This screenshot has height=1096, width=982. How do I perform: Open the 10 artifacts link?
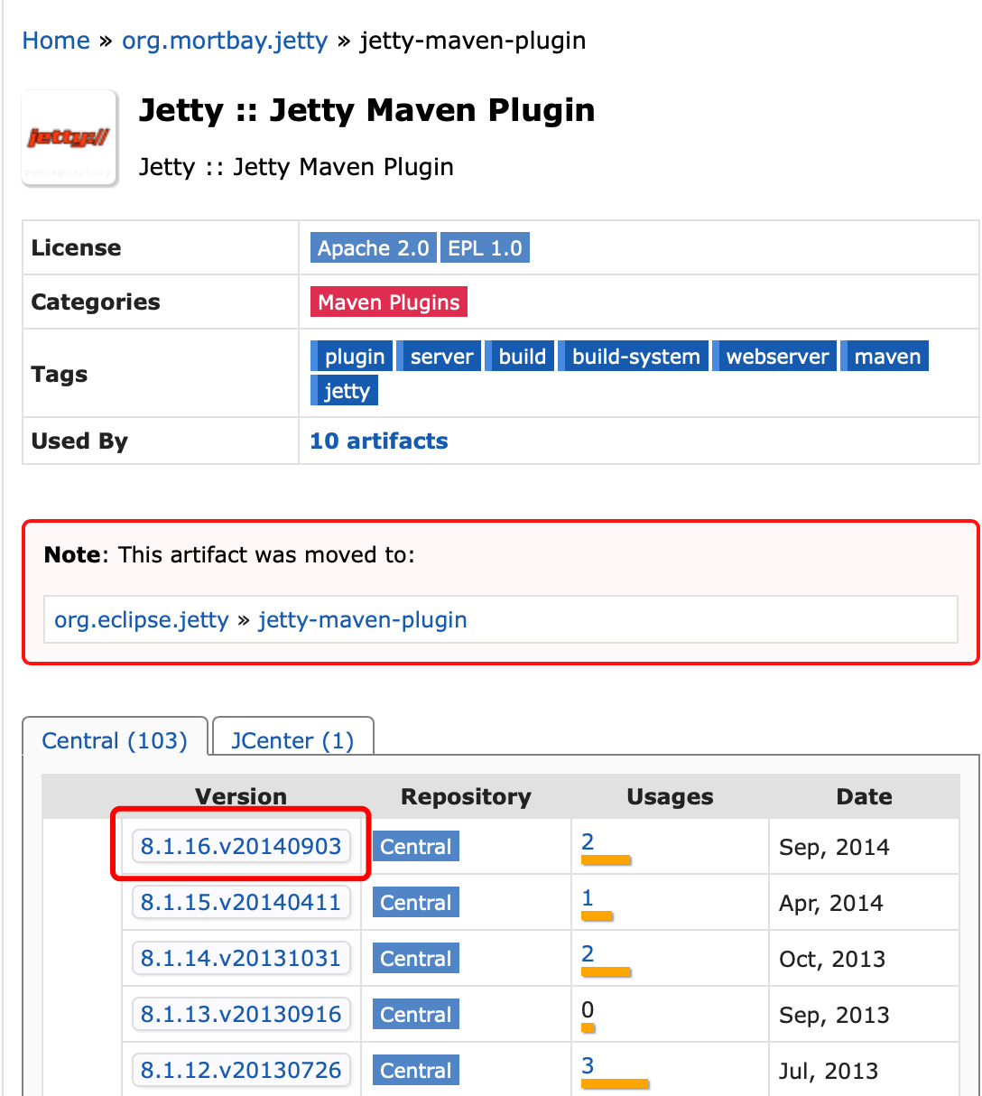click(379, 441)
